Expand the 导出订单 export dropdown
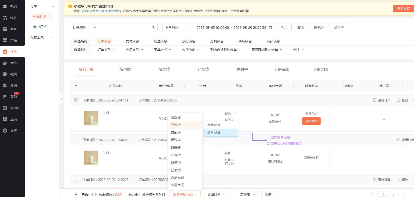Screen dimensions: 414x197 click(216, 194)
